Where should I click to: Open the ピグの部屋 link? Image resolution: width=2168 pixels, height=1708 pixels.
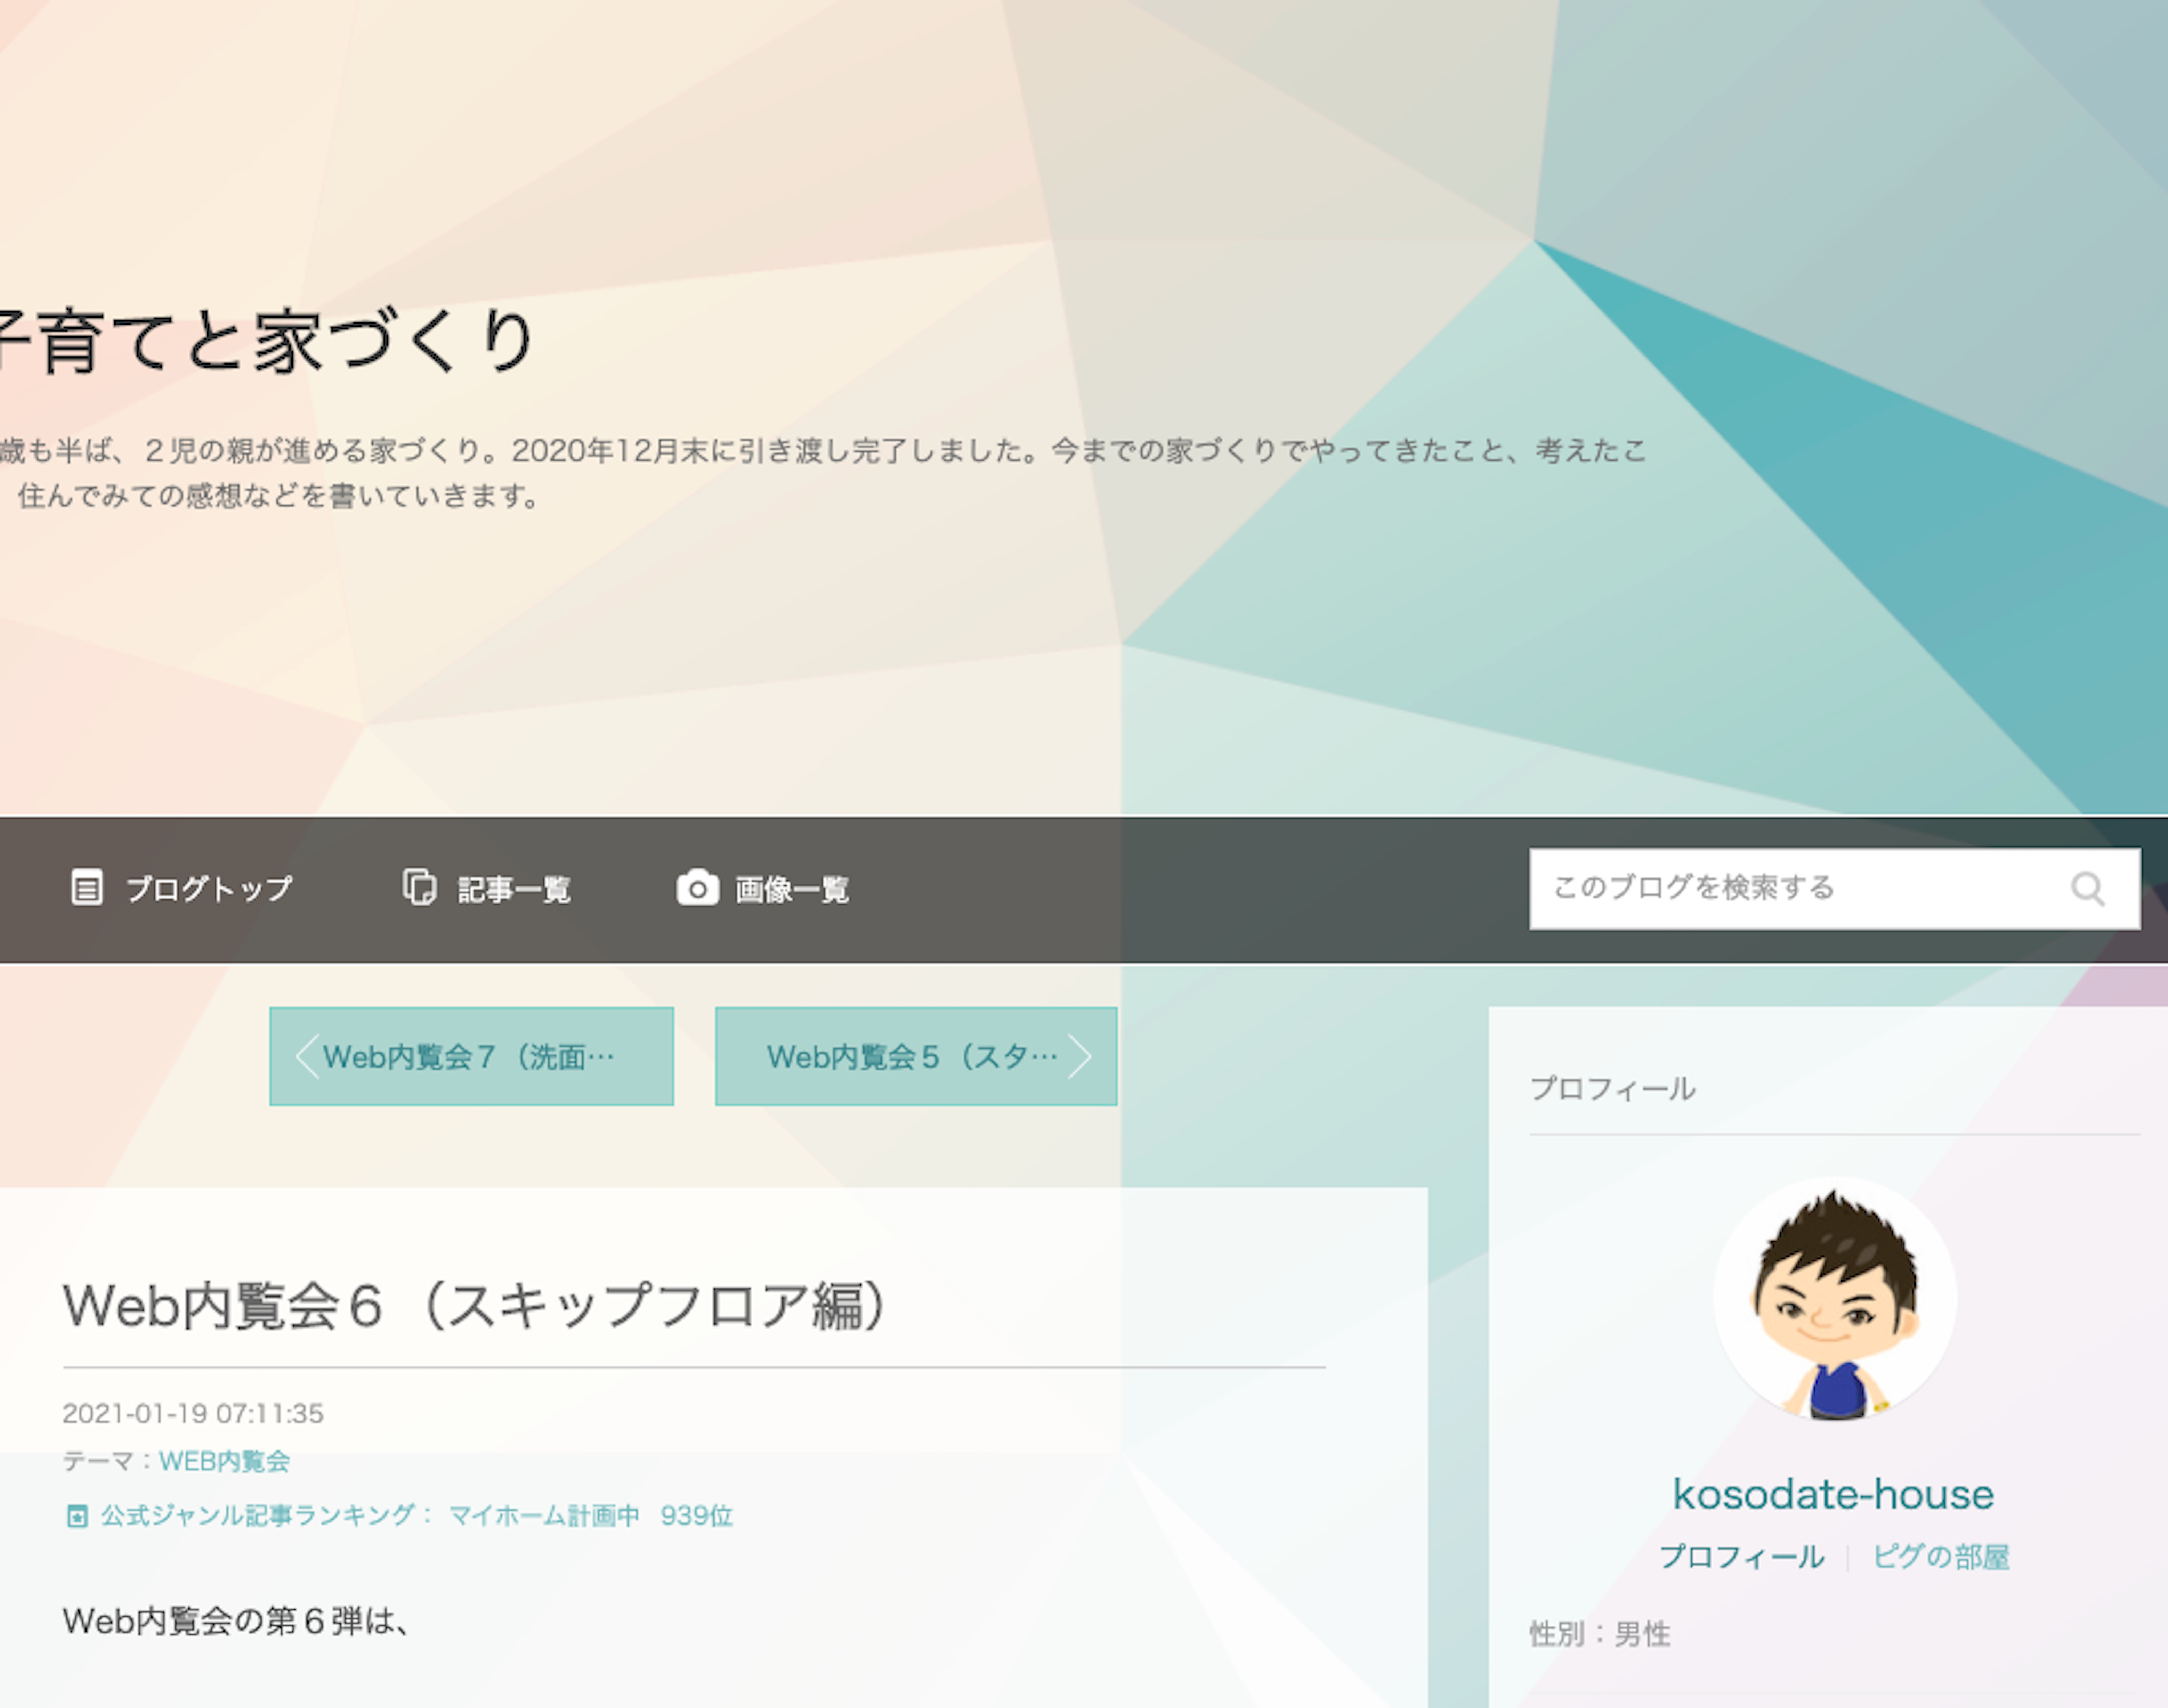[1941, 1557]
